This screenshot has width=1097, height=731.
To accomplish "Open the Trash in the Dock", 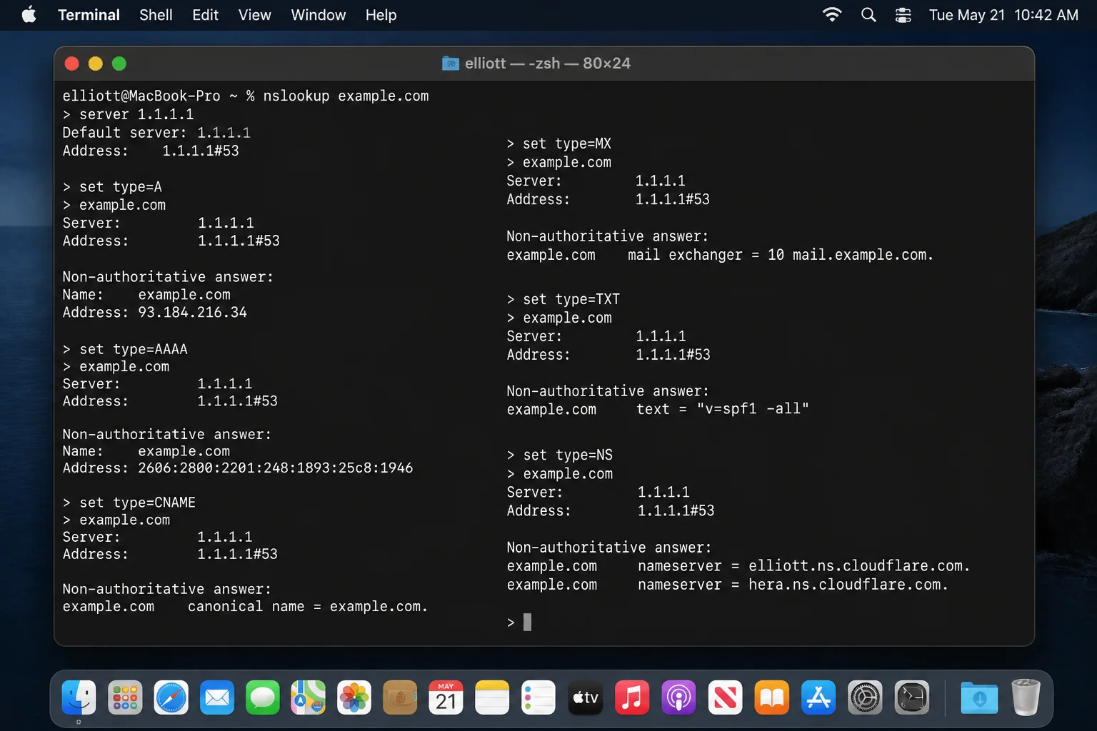I will 1026,697.
